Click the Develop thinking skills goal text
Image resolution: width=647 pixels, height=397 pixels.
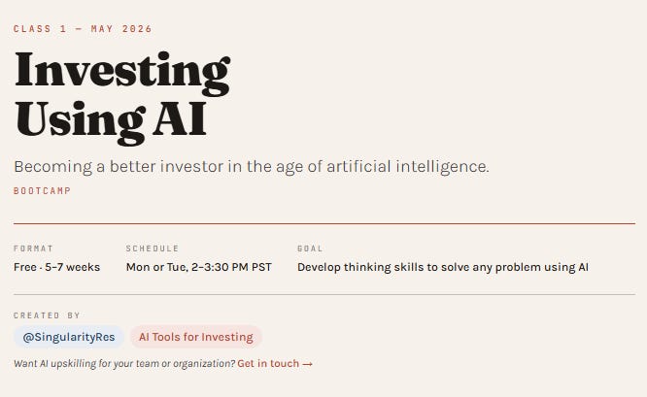[443, 267]
